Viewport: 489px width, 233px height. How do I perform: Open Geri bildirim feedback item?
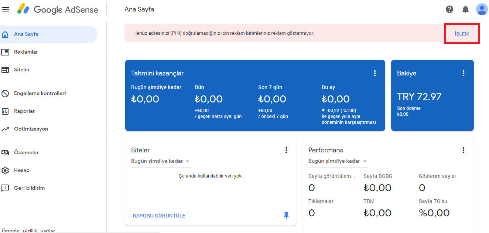pyautogui.click(x=29, y=188)
